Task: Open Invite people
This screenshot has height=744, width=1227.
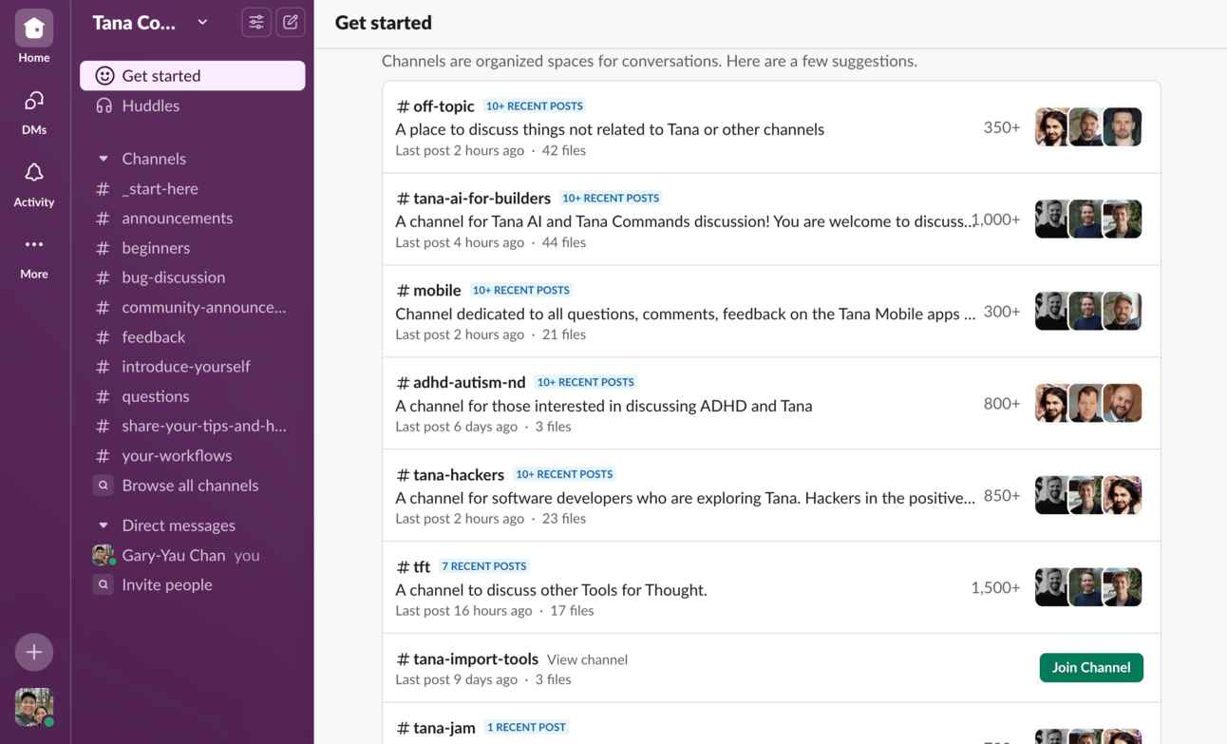Action: coord(166,584)
